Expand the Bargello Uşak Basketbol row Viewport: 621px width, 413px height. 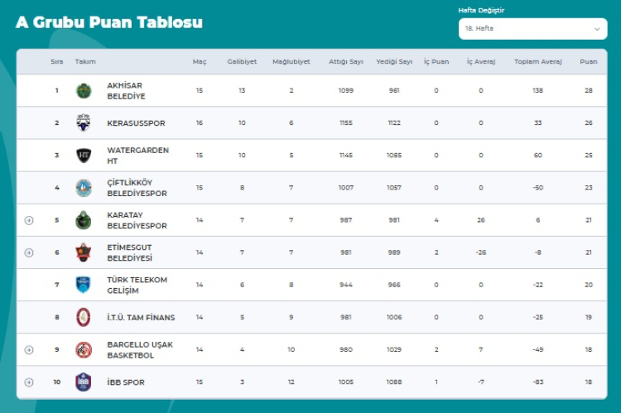[29, 350]
